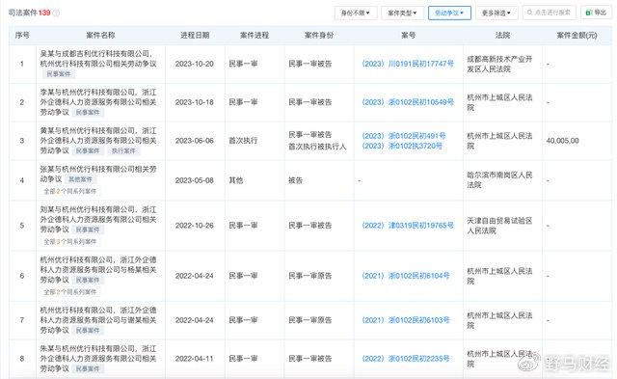The height and width of the screenshot is (379, 617).
Task: Select case name starting with 朱某与杭州优行科技
Action: [98, 359]
